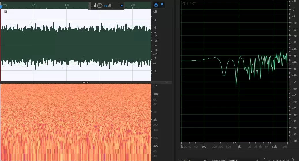
Task: Click the Hz label on the frequency analysis axis
Action: click(x=181, y=147)
